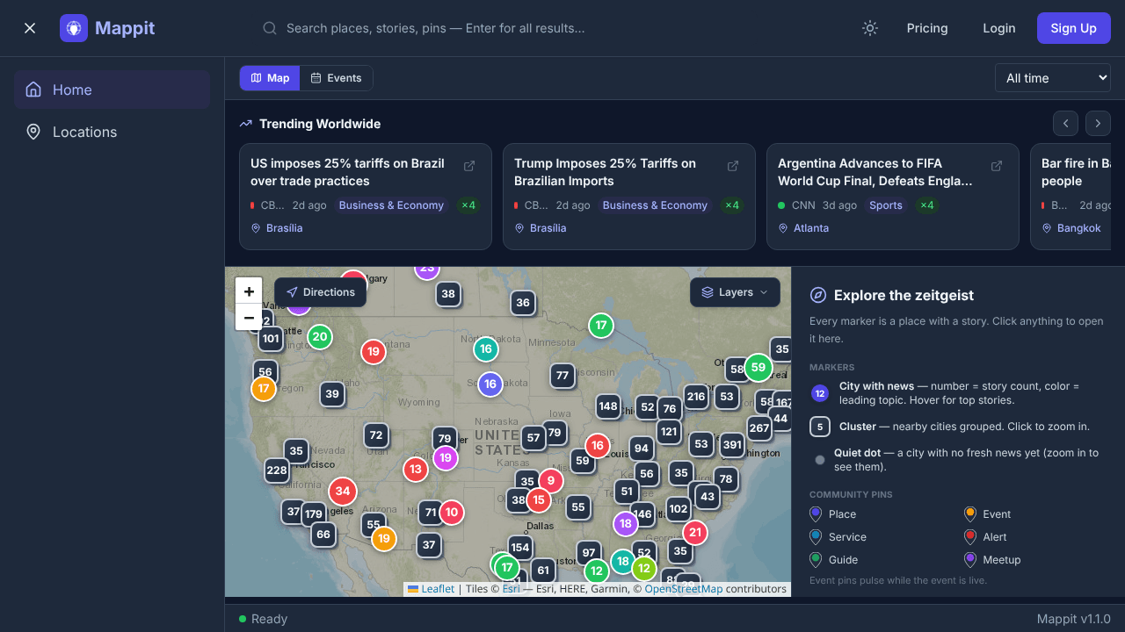Screen dimensions: 1125x632
Task: Open the OpenStreetMap attribution link
Action: [x=684, y=589]
